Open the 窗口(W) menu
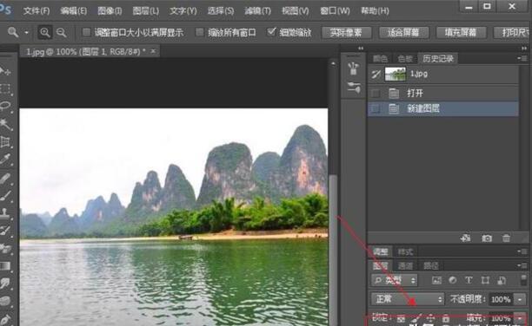The height and width of the screenshot is (326, 532). 335,10
